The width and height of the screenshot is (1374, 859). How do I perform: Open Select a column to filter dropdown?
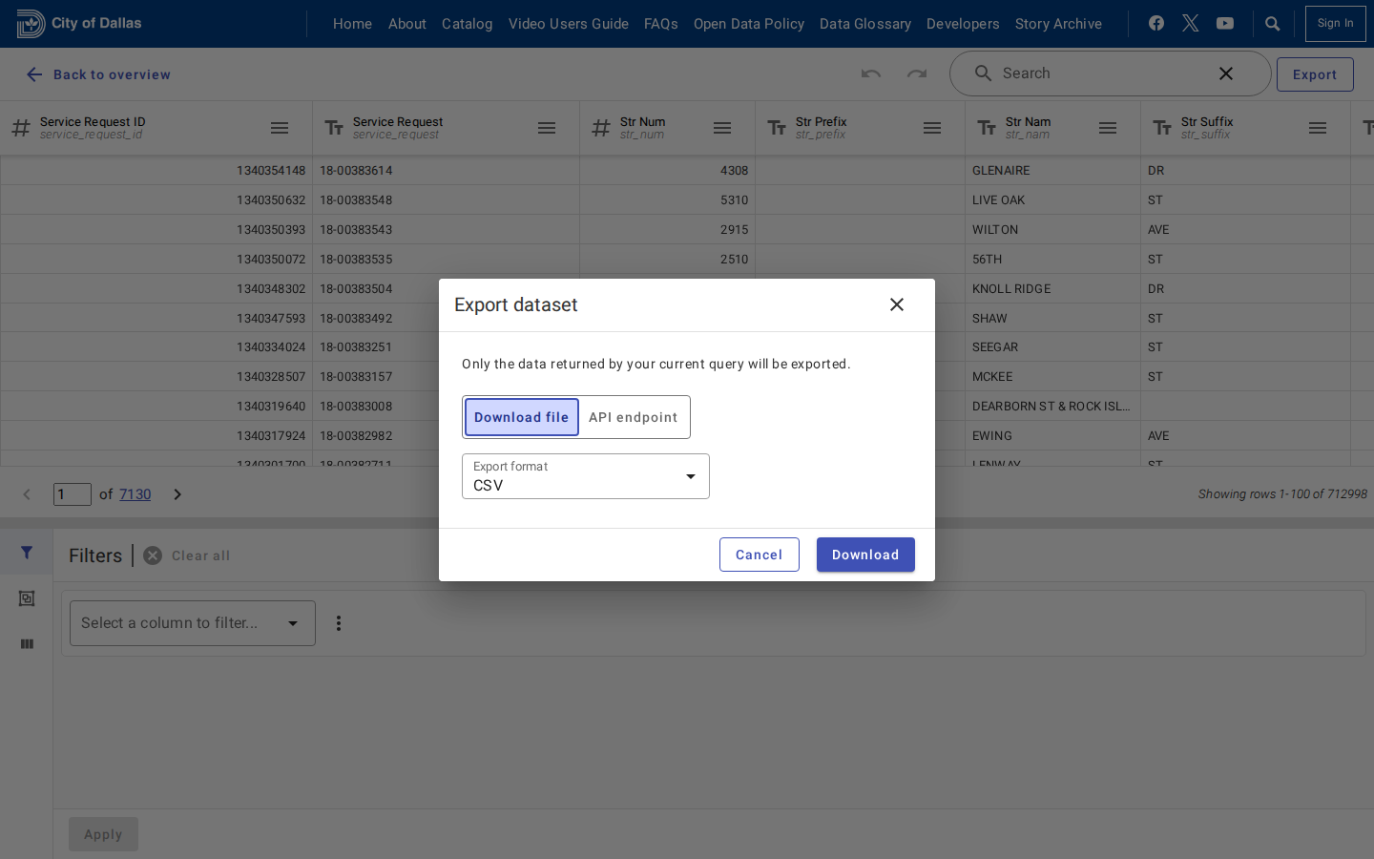point(193,623)
